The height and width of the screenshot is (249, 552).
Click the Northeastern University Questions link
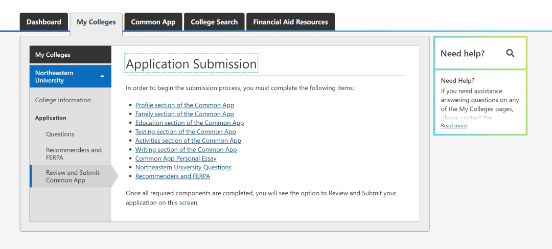[x=183, y=167]
